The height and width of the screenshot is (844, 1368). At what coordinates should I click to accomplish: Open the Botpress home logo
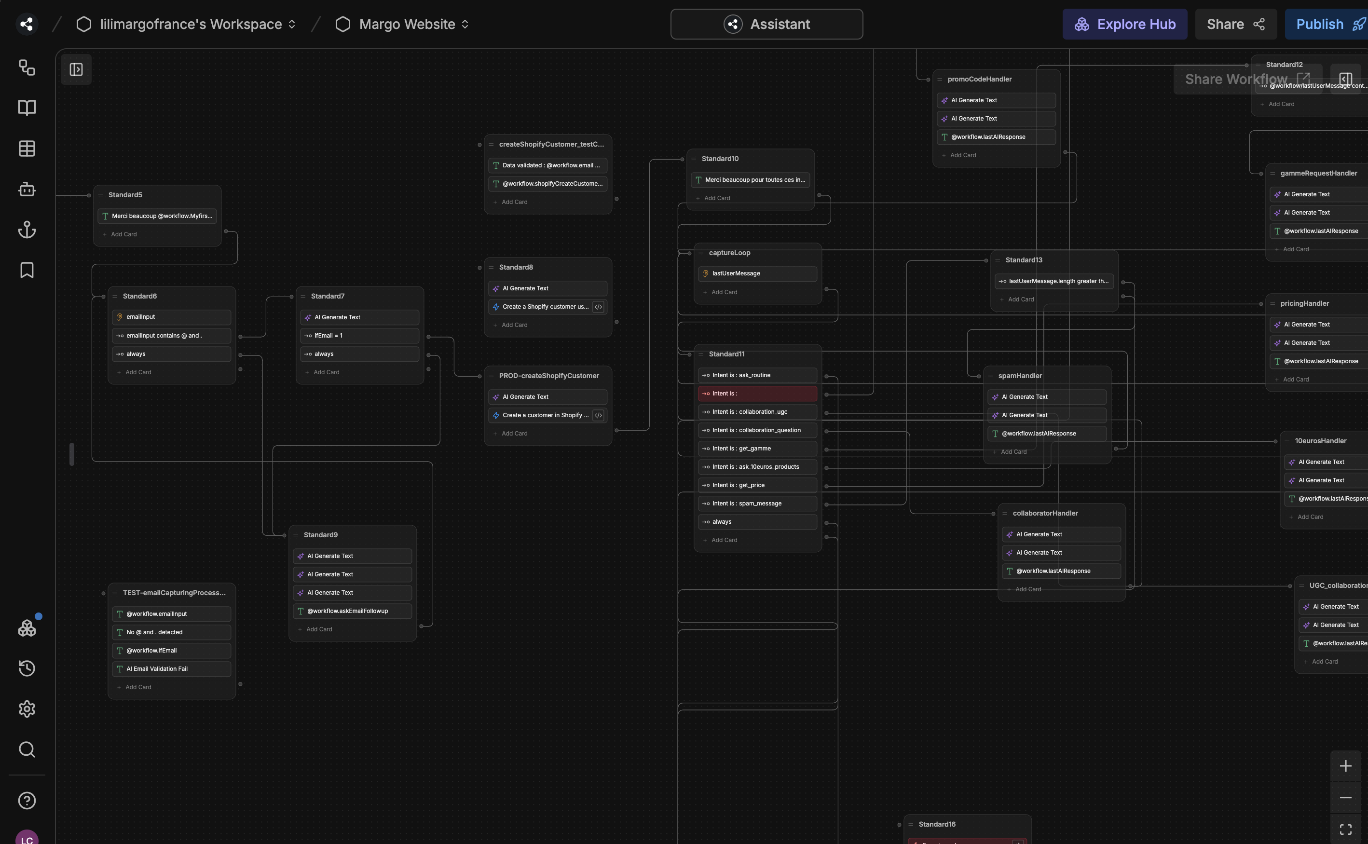coord(26,24)
